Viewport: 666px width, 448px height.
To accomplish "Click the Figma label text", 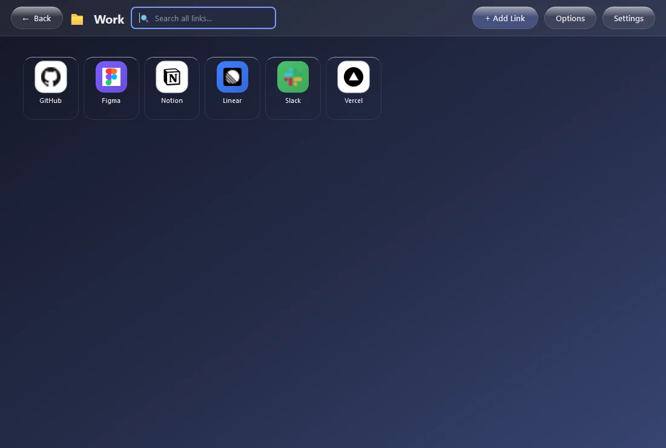I will (x=111, y=100).
